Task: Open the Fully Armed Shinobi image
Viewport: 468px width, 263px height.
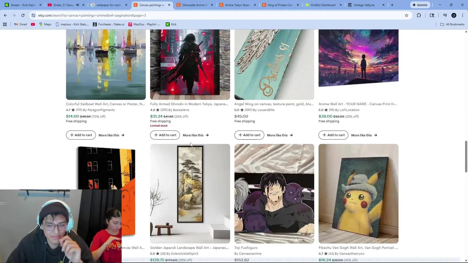Action: click(x=190, y=65)
